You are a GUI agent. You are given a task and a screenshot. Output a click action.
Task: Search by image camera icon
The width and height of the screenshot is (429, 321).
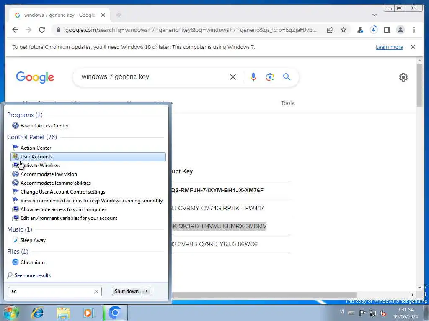[270, 77]
